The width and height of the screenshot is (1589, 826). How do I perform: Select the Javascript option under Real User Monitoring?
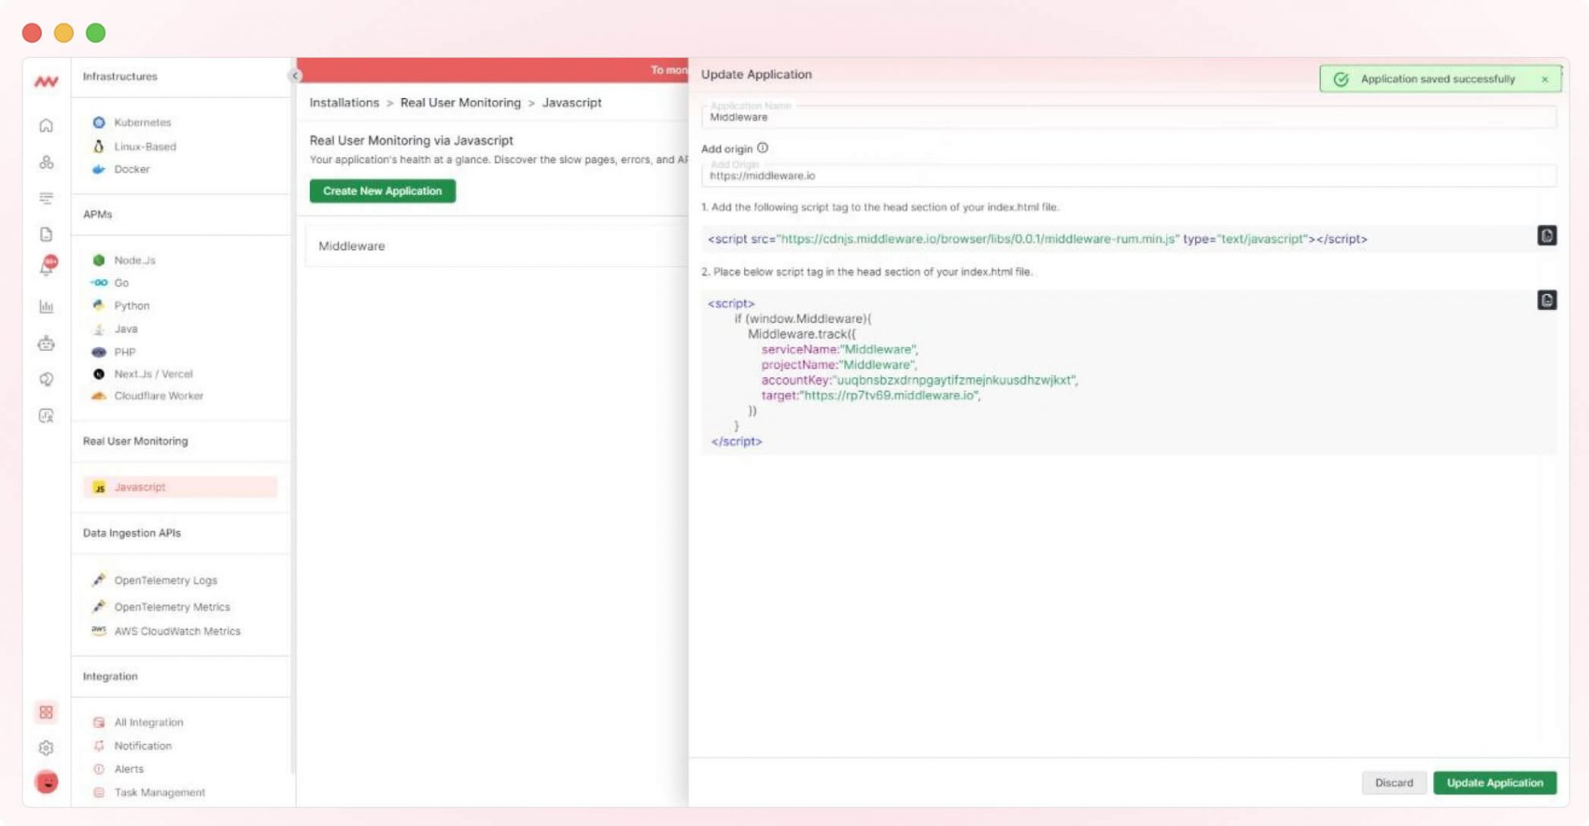[140, 486]
